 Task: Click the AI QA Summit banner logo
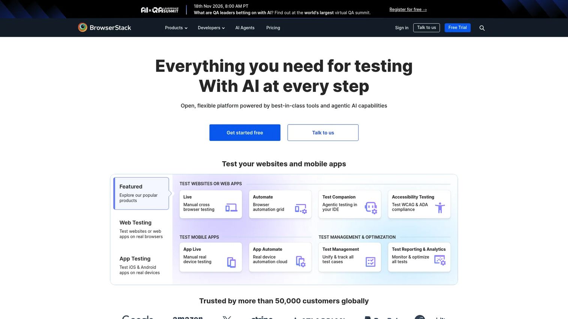(x=159, y=10)
